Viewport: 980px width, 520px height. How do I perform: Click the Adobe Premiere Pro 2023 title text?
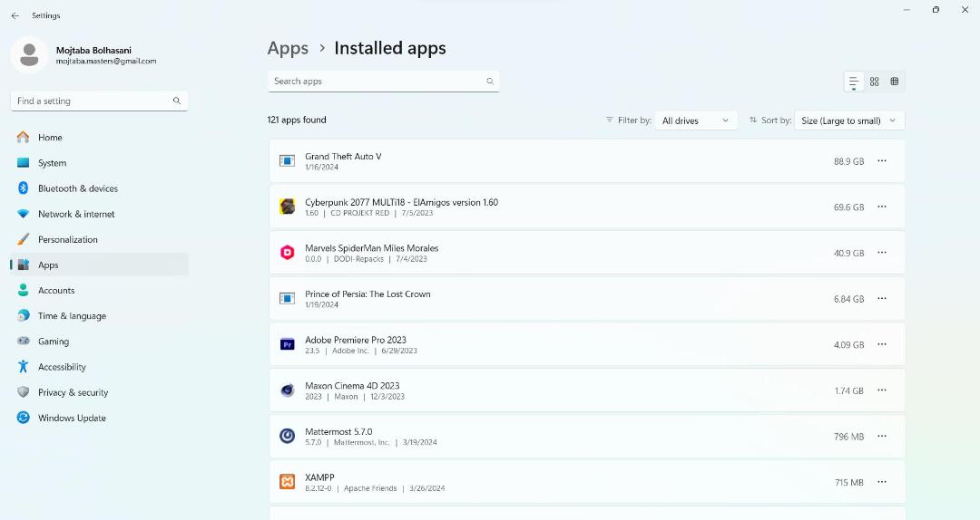pyautogui.click(x=356, y=341)
